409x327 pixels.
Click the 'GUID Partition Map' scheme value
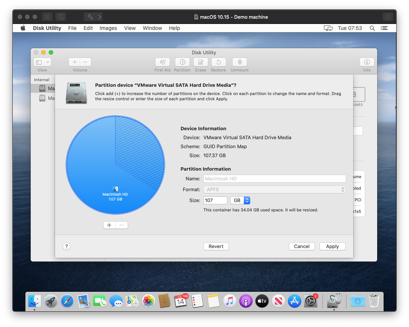pos(225,146)
